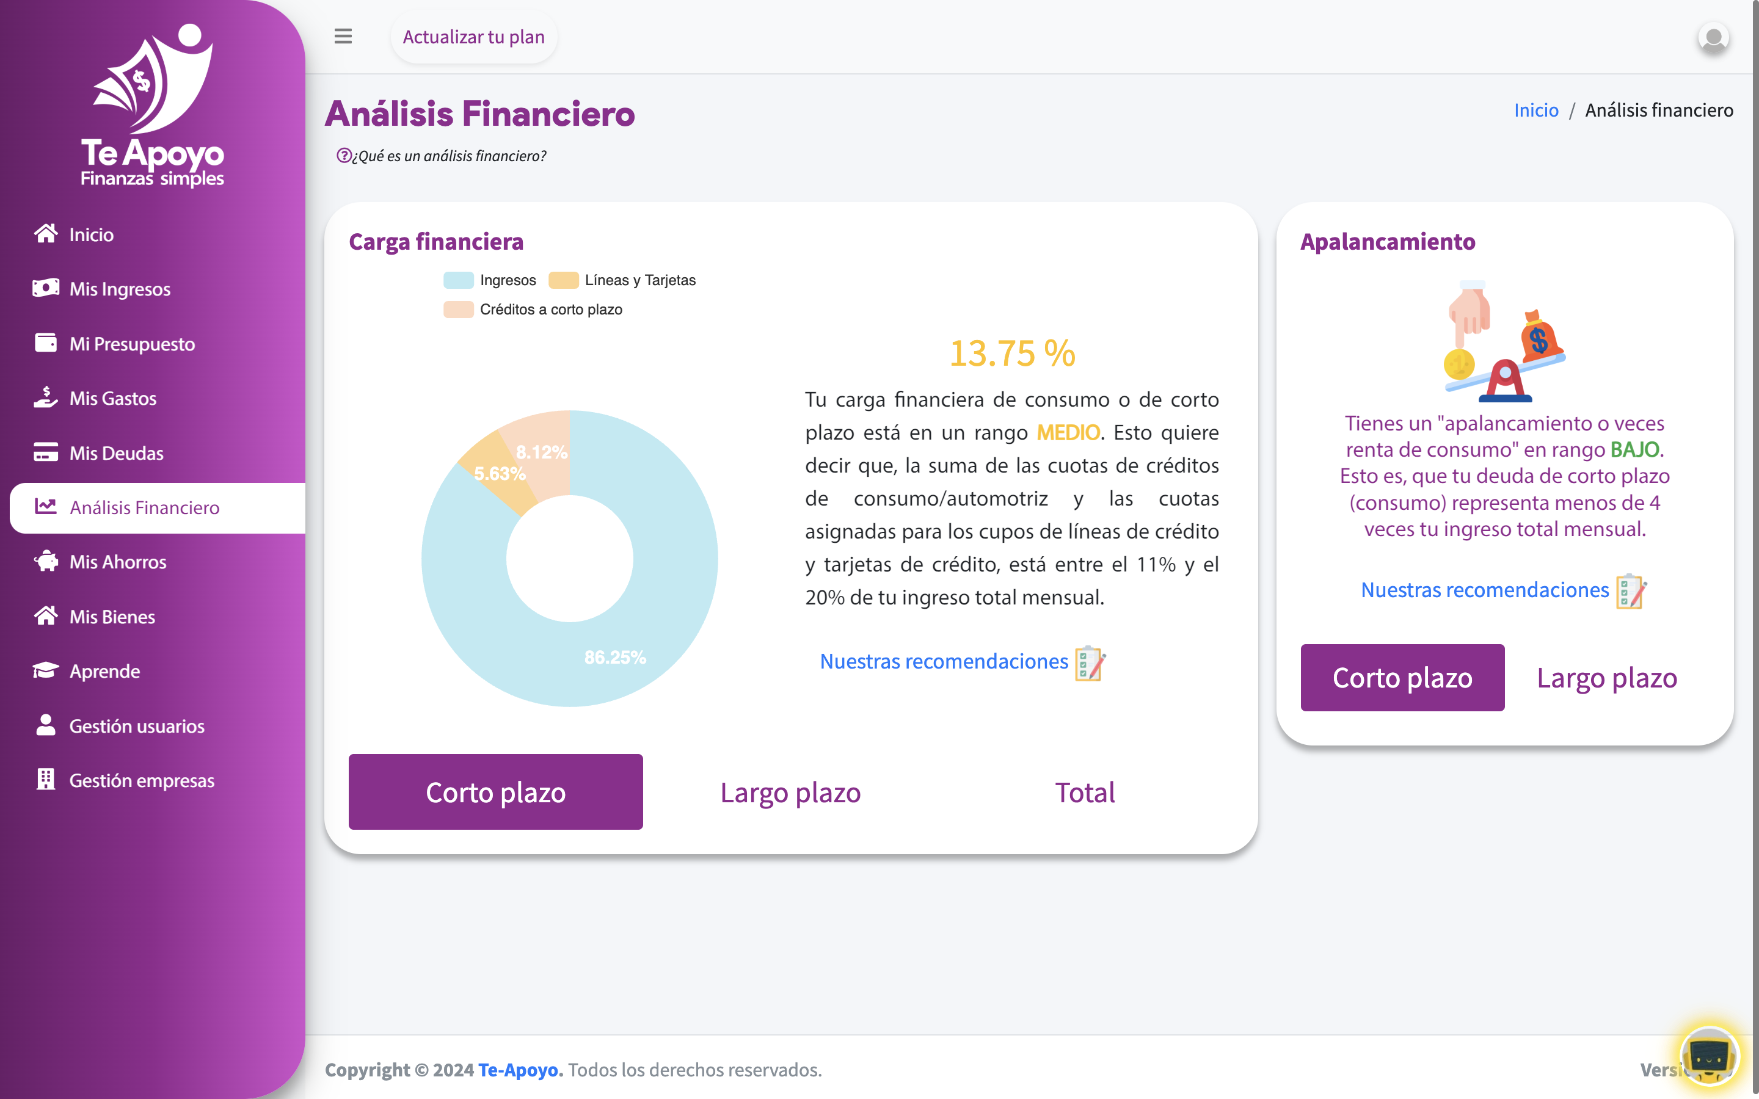
Task: Open the user profile avatar icon
Action: coord(1713,38)
